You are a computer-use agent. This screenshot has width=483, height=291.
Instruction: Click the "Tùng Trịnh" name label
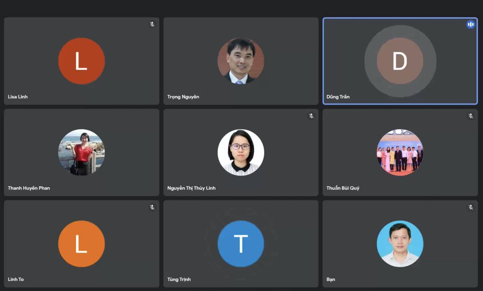(179, 279)
